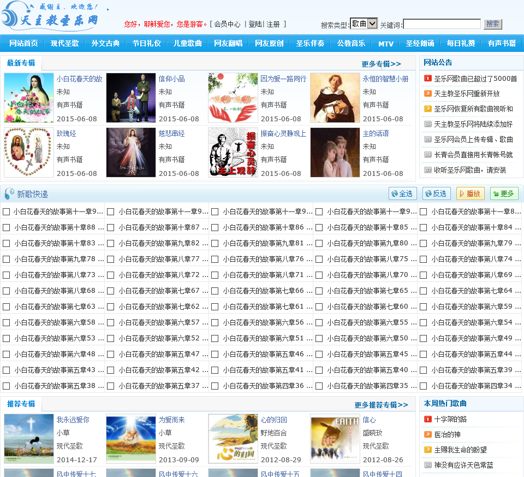Click the 播放 play button
The height and width of the screenshot is (477, 524).
pos(470,193)
